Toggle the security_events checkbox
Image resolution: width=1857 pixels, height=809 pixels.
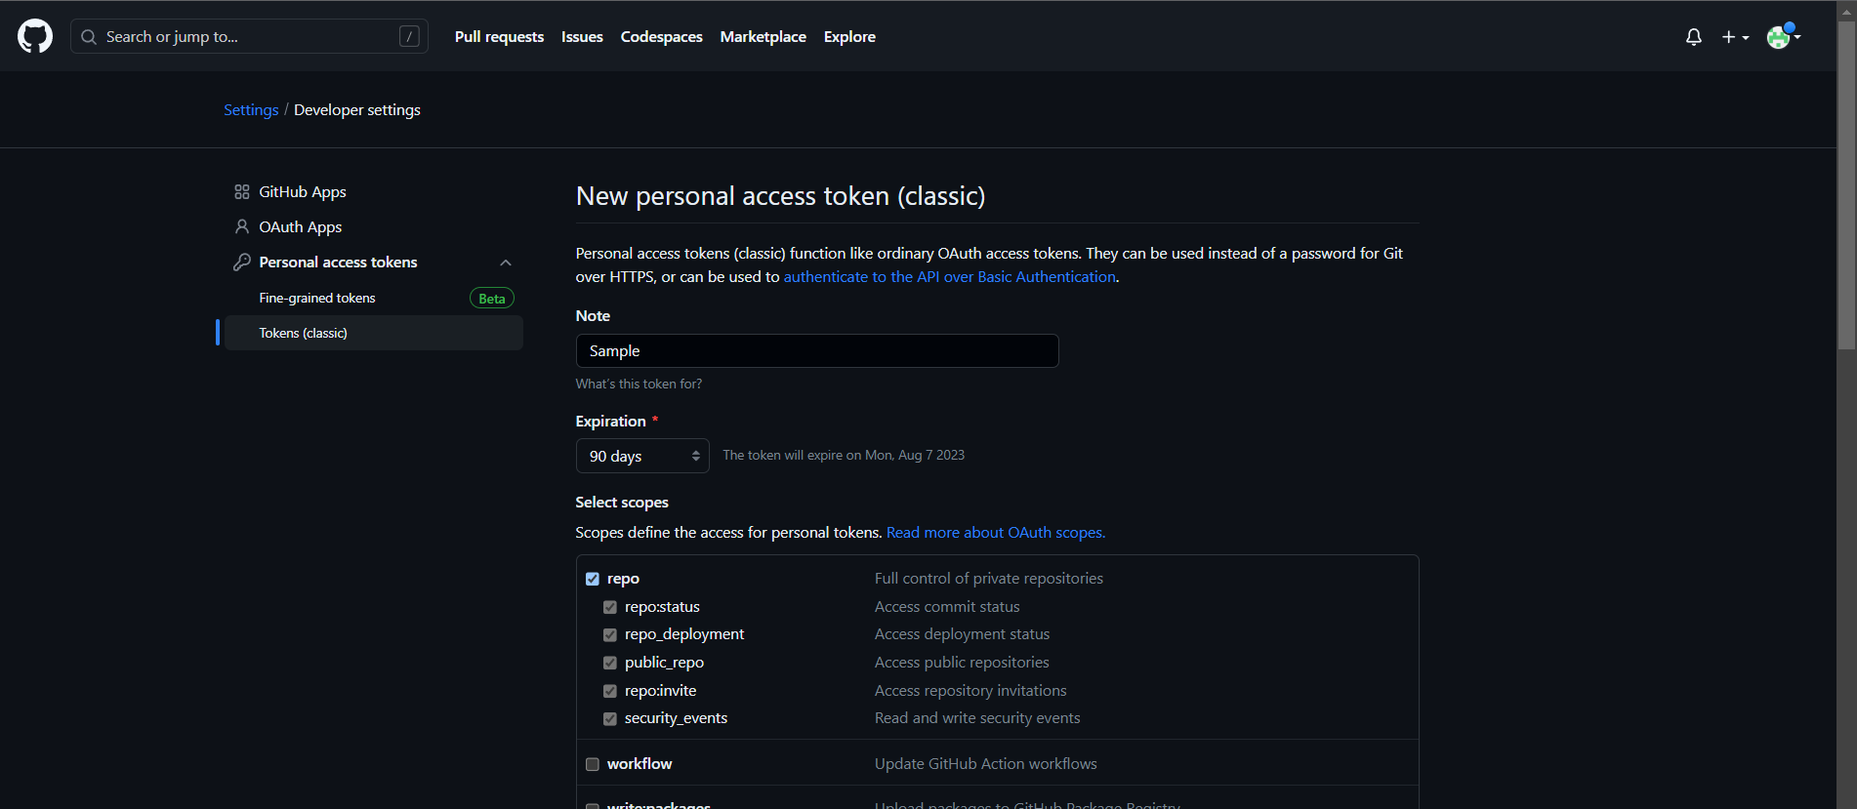click(x=610, y=718)
